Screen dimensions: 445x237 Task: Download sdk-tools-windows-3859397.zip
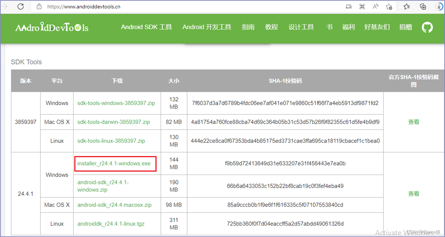point(116,103)
